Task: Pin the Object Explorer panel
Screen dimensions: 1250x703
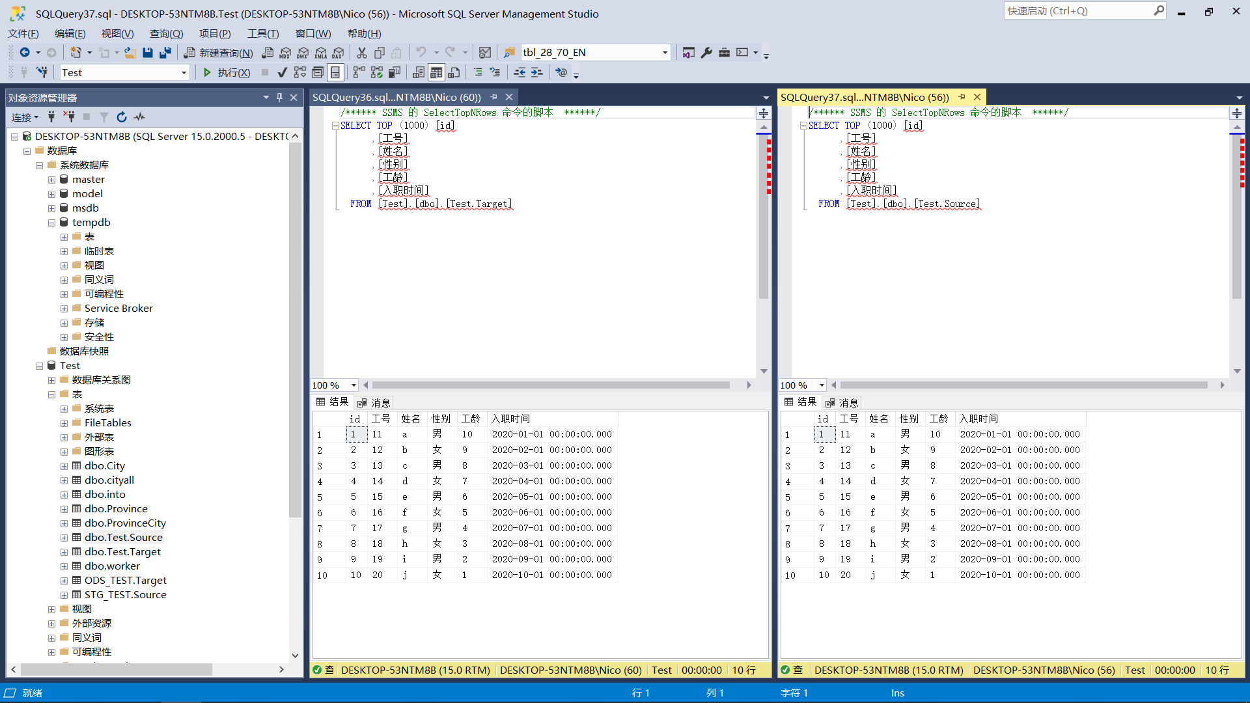Action: [280, 98]
